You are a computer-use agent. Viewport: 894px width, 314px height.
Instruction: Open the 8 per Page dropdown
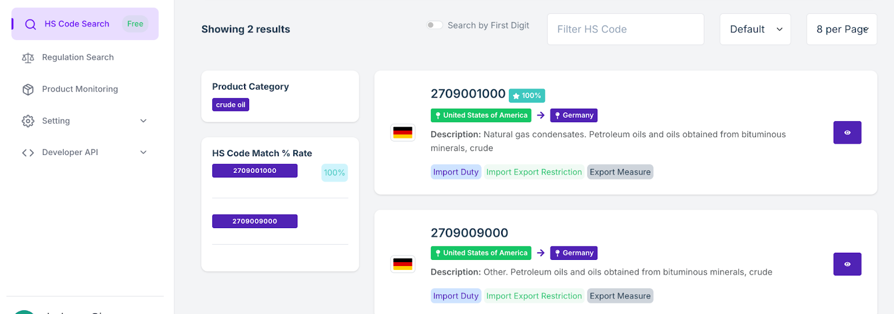tap(841, 29)
